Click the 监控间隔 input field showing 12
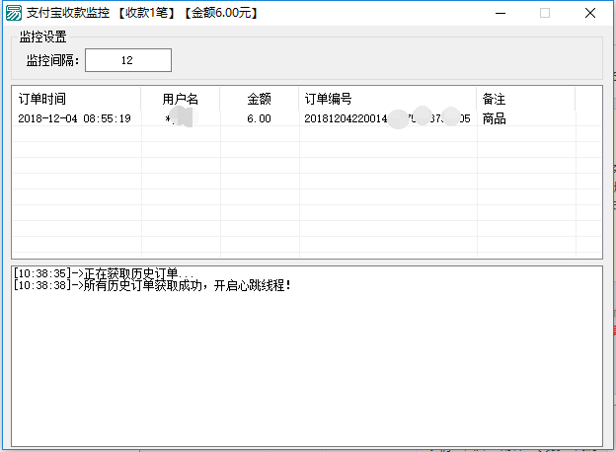Viewport: 616px width, 452px height. tap(128, 60)
